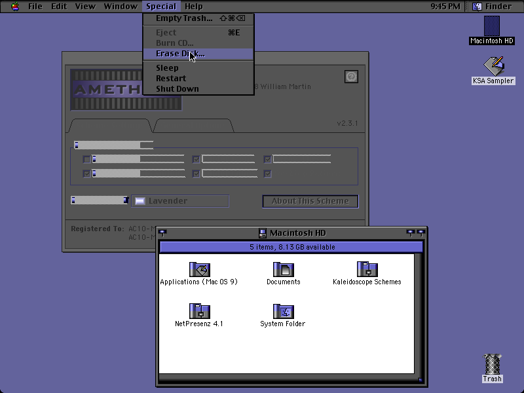The image size is (524, 393).
Task: Select the Applications (Mac OS 9) folder
Action: (x=200, y=269)
